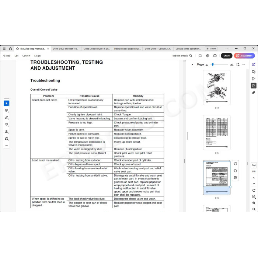Open more options in title bar
Image resolution: width=258 pixels, height=258 pixels.
tap(227, 49)
